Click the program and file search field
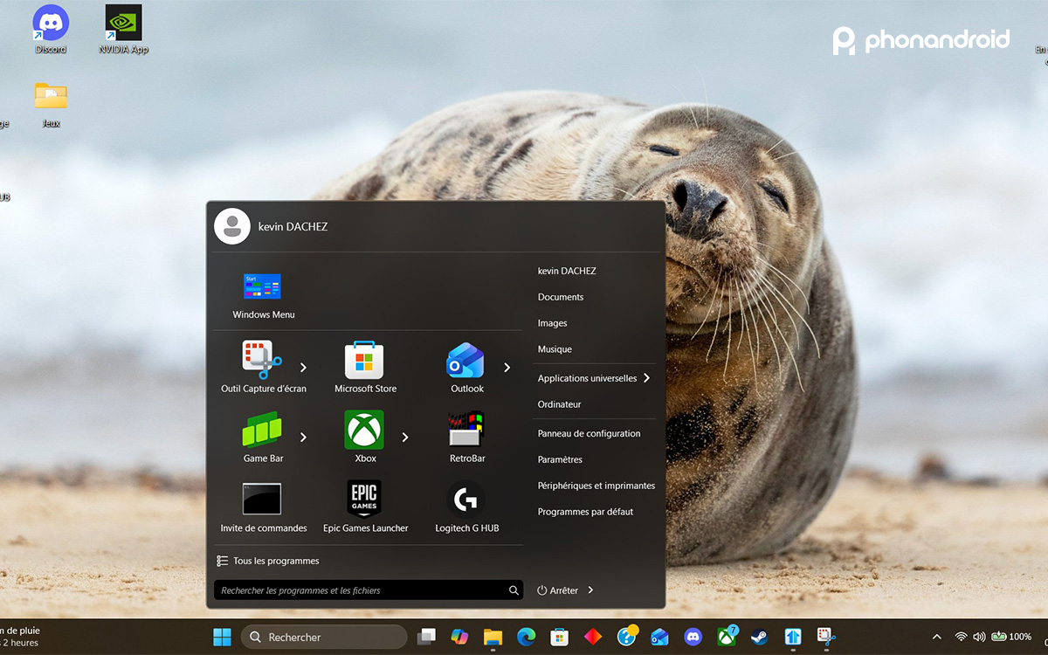This screenshot has width=1048, height=655. click(x=369, y=590)
